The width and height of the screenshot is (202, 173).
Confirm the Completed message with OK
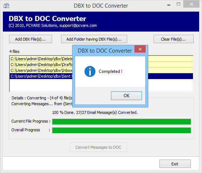[126, 96]
